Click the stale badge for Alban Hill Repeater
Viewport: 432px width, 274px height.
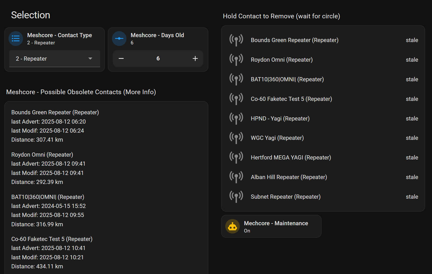412,177
